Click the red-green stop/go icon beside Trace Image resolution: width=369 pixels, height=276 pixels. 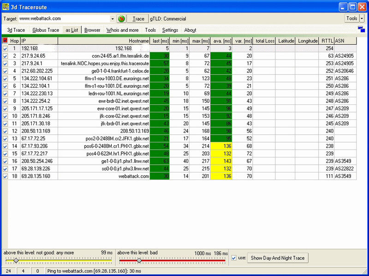[x=121, y=18]
